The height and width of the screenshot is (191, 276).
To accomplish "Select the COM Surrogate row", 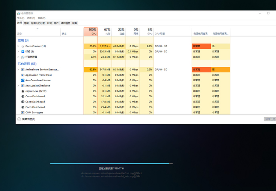I will click(123, 113).
